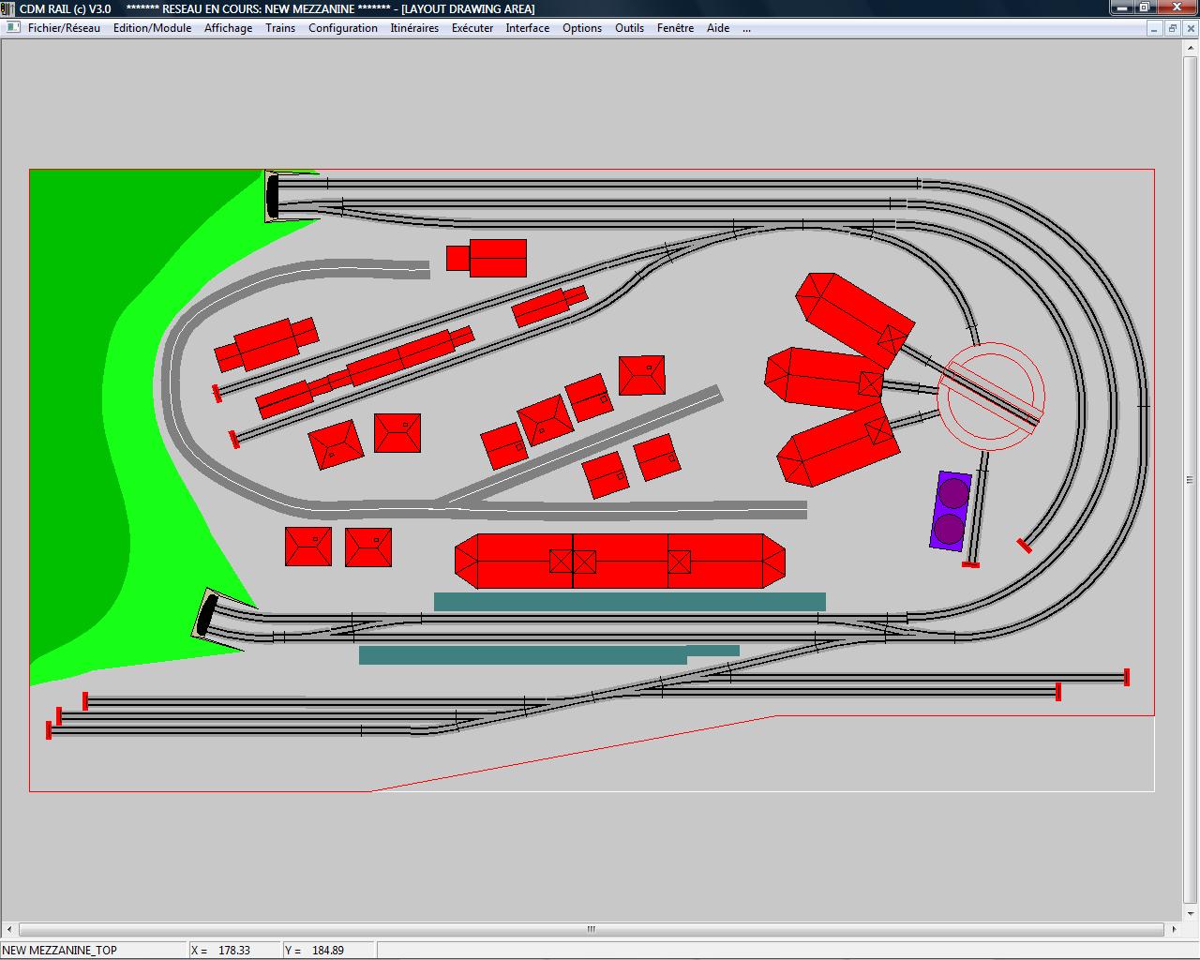The image size is (1200, 960).
Task: Open the Affichage menu
Action: tap(228, 28)
